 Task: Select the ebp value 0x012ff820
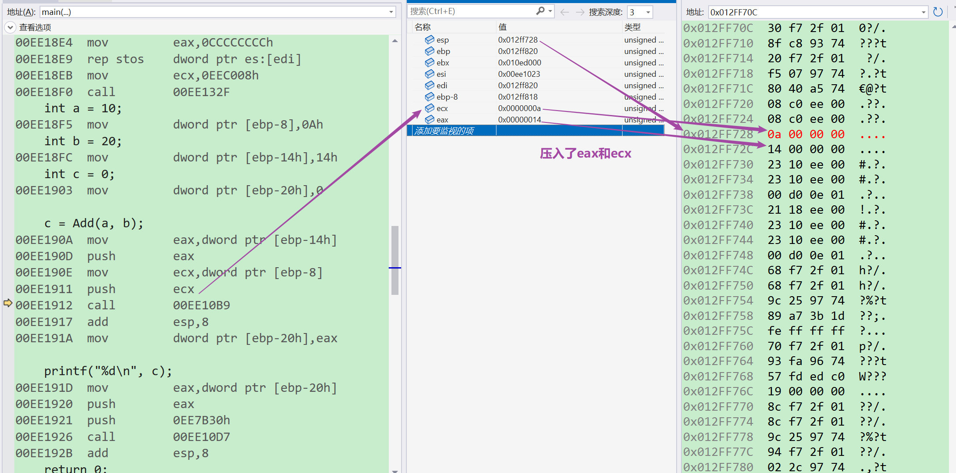(x=518, y=51)
